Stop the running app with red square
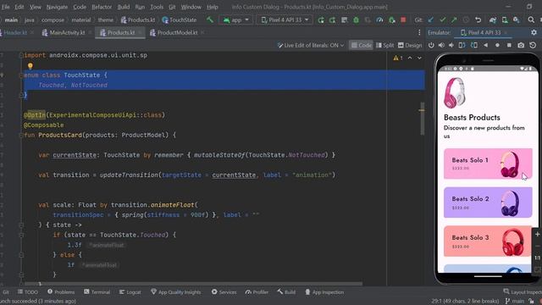This screenshot has width=542, height=305. point(403,19)
